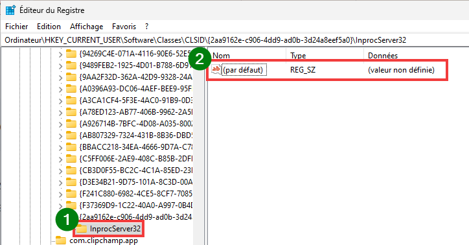Click folder icon of {A78ED123-AB77-406B key
This screenshot has height=245, width=469.
click(x=71, y=112)
